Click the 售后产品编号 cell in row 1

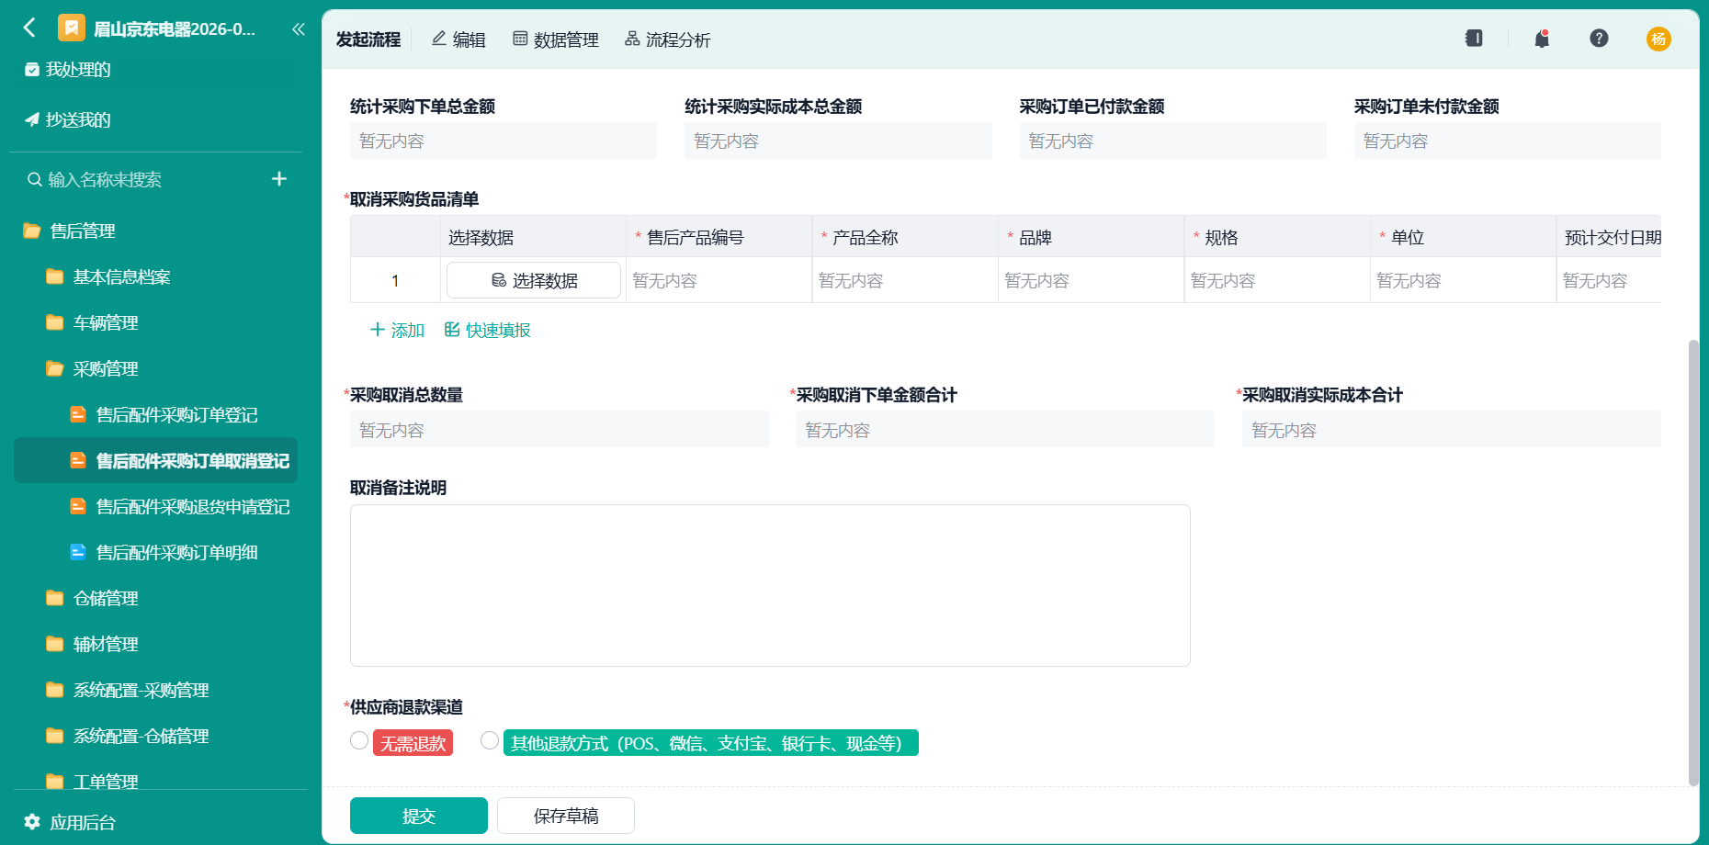[719, 280]
